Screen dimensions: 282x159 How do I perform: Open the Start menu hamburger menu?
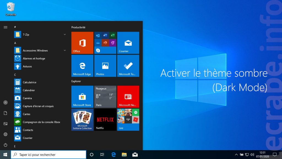coord(5,27)
